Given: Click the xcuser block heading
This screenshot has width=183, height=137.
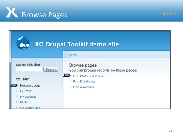Looking at the screenshot, I should 22,79.
